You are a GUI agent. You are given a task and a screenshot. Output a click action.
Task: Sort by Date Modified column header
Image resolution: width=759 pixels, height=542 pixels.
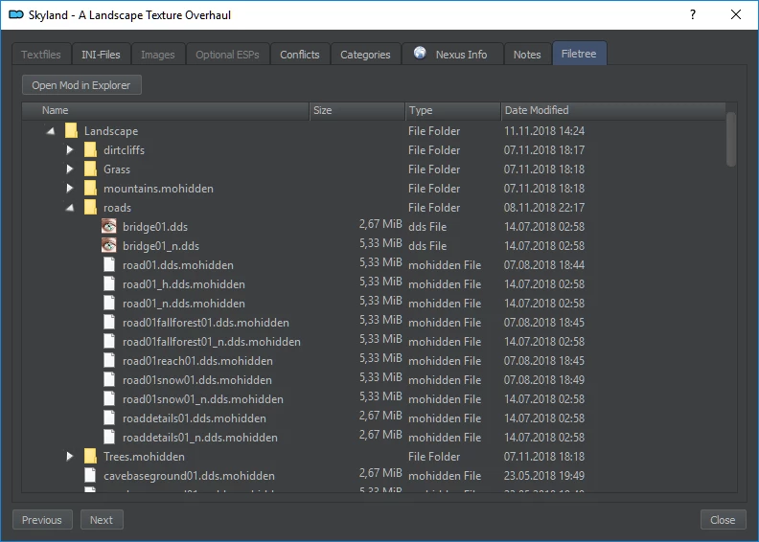point(612,110)
